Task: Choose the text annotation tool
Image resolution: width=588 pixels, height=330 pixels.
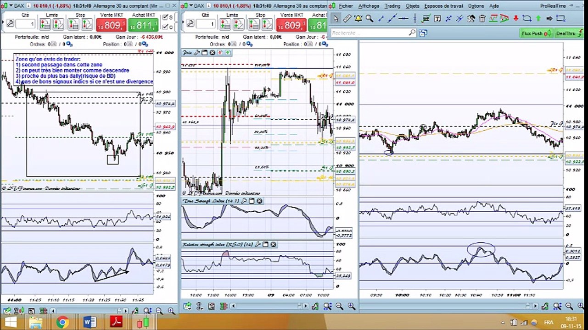Action: [x=437, y=18]
